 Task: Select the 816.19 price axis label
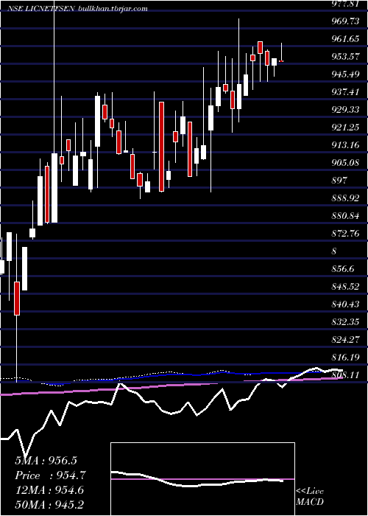pyautogui.click(x=347, y=358)
